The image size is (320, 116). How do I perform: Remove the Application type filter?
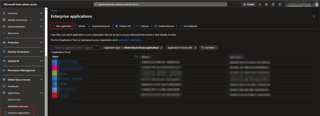coord(162,48)
